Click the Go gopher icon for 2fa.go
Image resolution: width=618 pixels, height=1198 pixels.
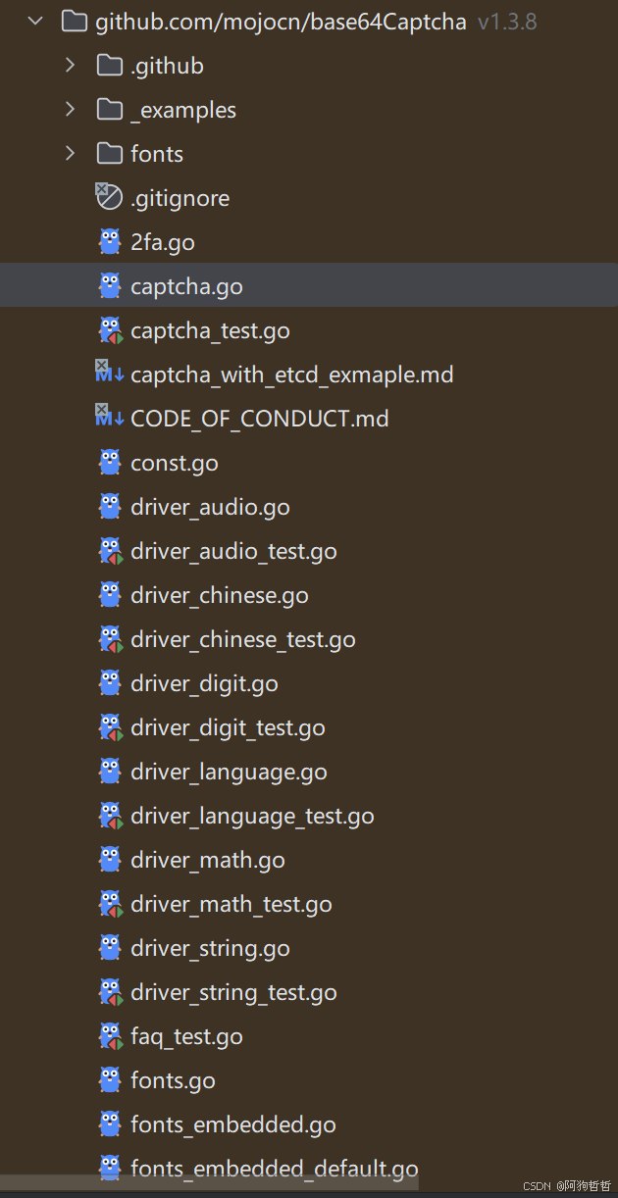[110, 241]
